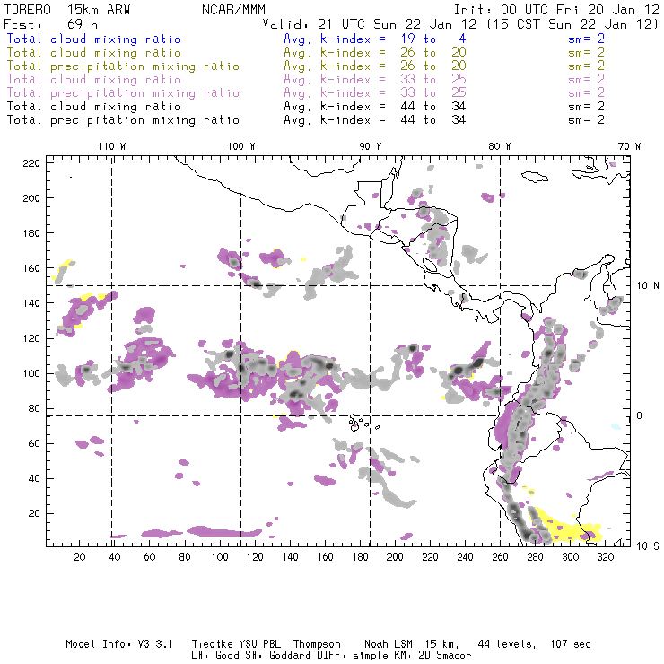The width and height of the screenshot is (664, 664).
Task: Click the black 'Total precipitation mixing ratio' legend line
Action: tap(123, 120)
